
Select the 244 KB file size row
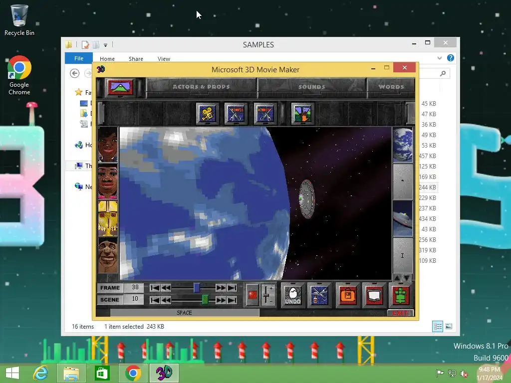(427, 188)
